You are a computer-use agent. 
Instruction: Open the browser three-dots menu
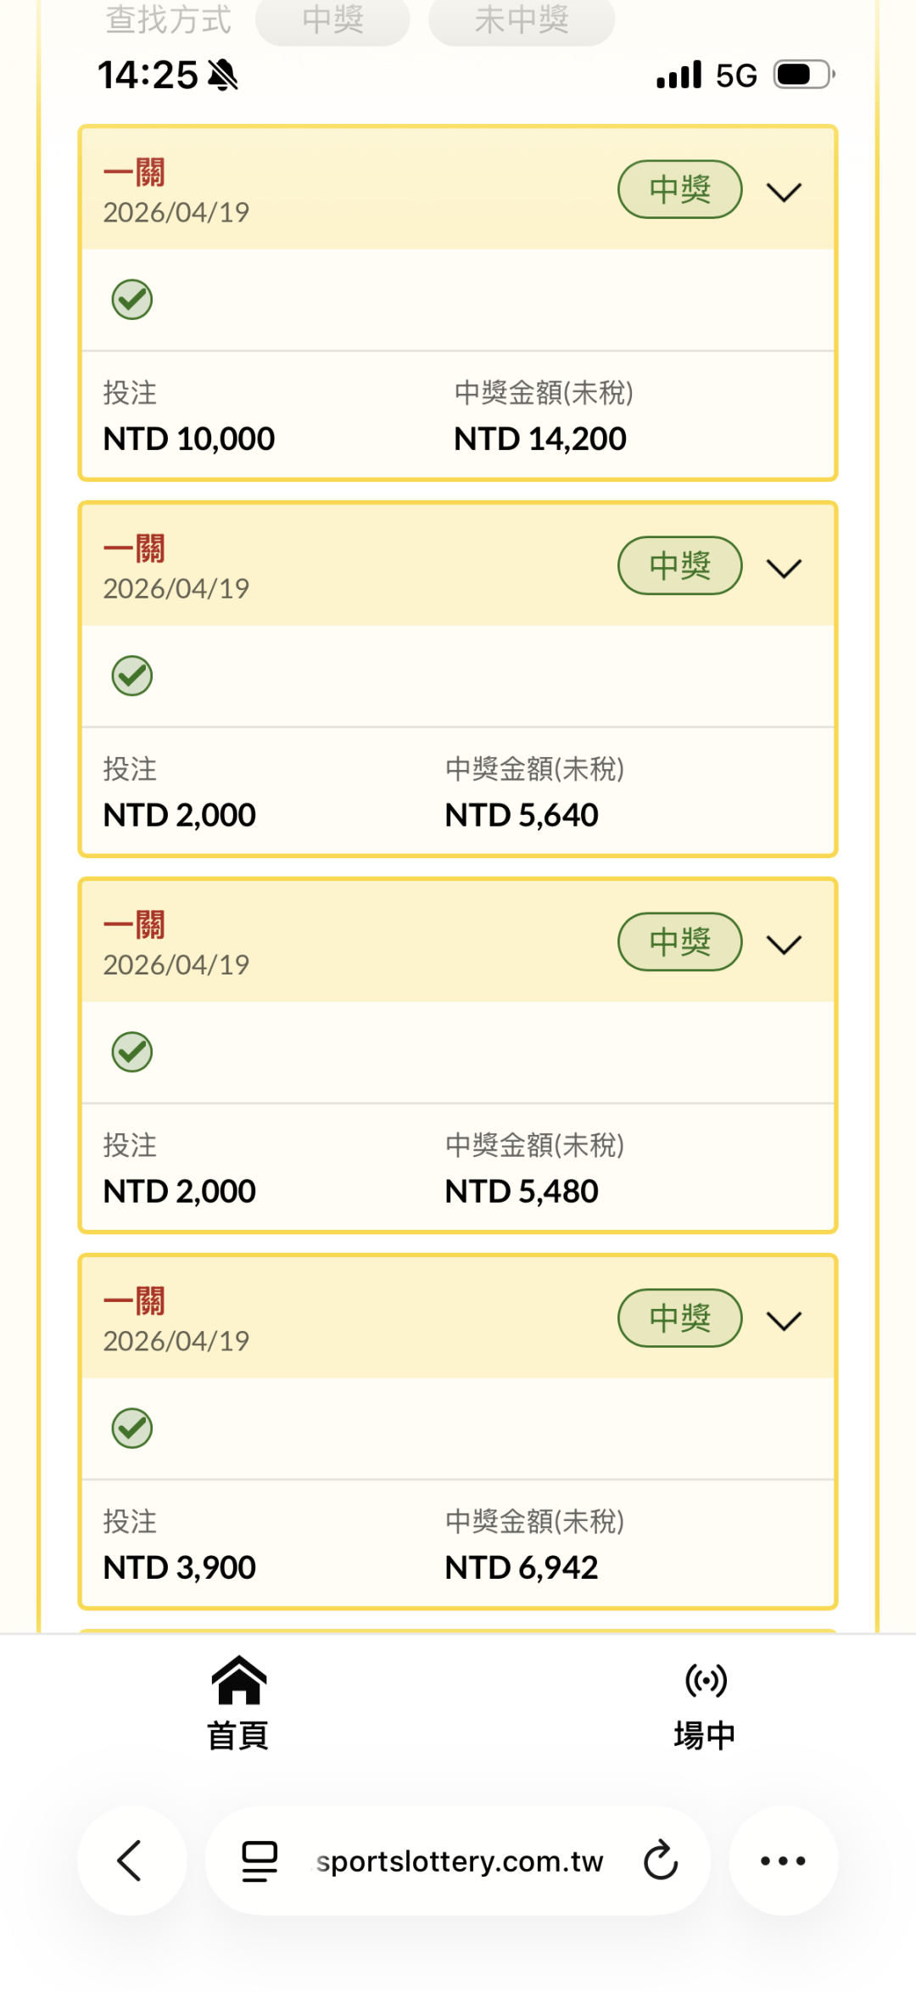(783, 1861)
